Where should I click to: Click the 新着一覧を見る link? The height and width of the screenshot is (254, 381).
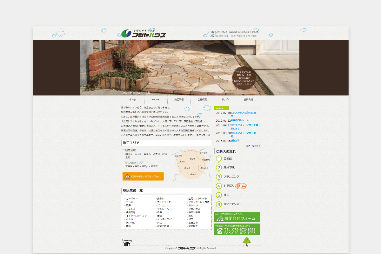pos(253,146)
